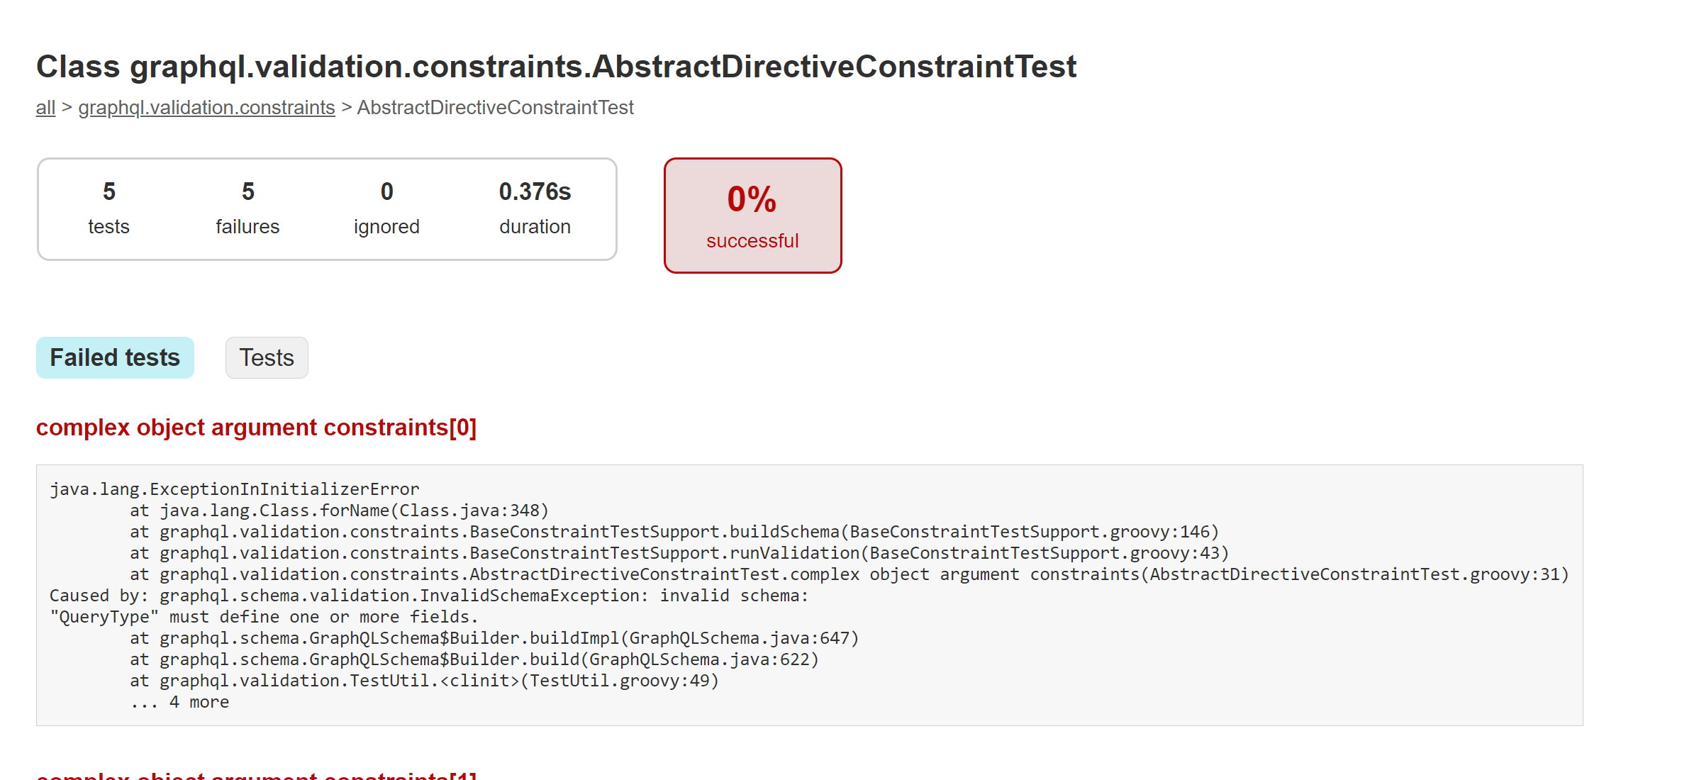Click the '5 tests' counter
This screenshot has width=1682, height=780.
pyautogui.click(x=108, y=208)
